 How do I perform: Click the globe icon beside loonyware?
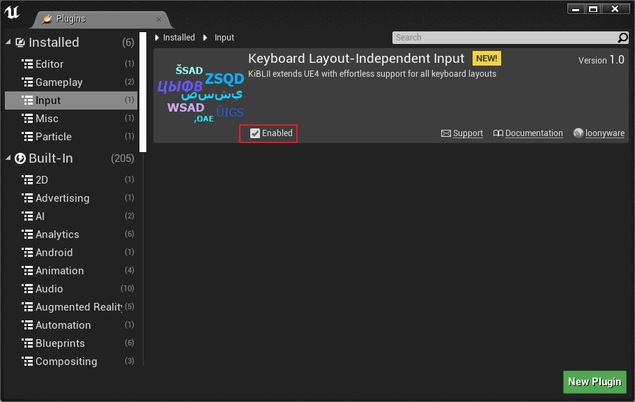(579, 133)
